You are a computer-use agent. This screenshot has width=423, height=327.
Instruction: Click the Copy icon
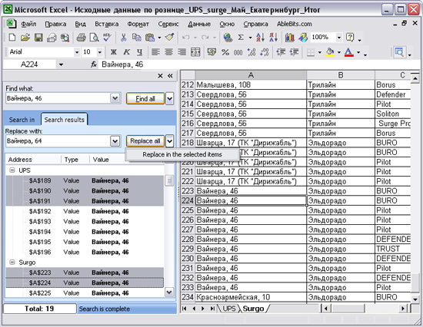pos(136,37)
